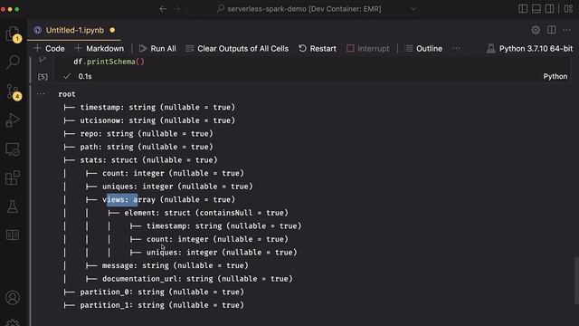Open the Extensions view icon
579x326 pixels.
click(x=13, y=177)
